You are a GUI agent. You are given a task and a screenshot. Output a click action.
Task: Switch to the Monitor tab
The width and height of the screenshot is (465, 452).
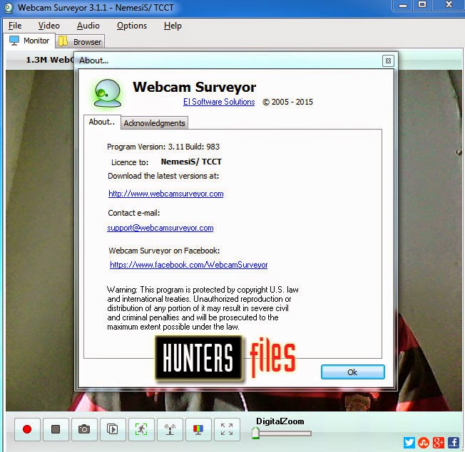(x=30, y=41)
